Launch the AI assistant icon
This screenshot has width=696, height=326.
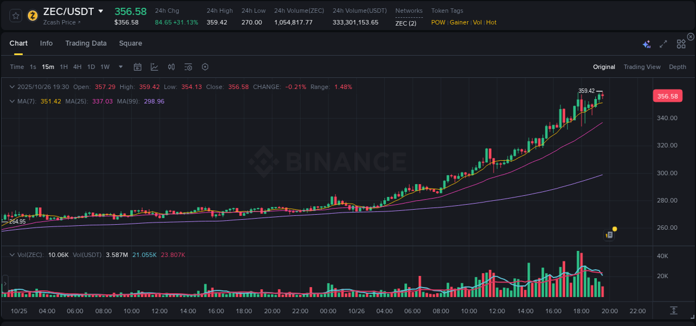(646, 43)
